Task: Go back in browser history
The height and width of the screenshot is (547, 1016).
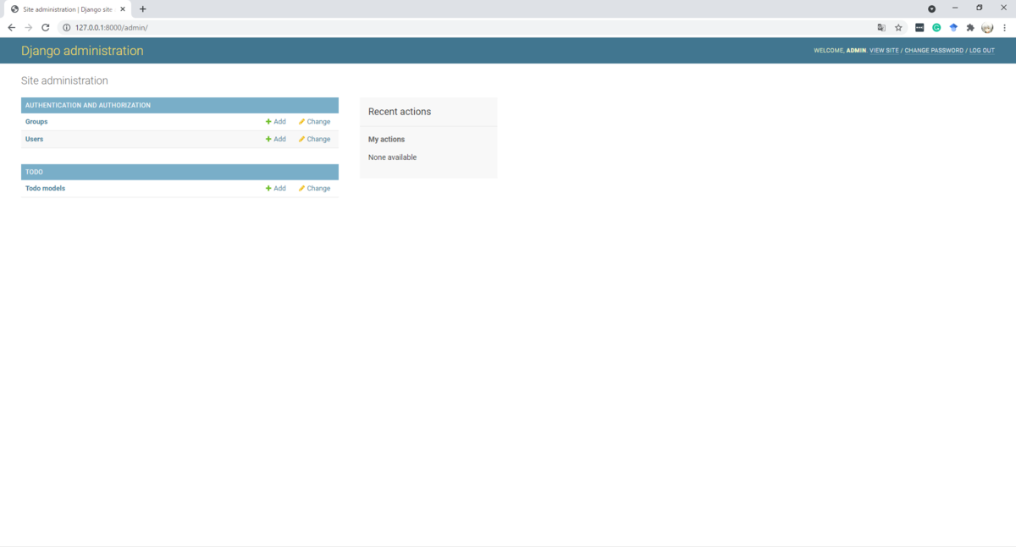Action: coord(11,27)
